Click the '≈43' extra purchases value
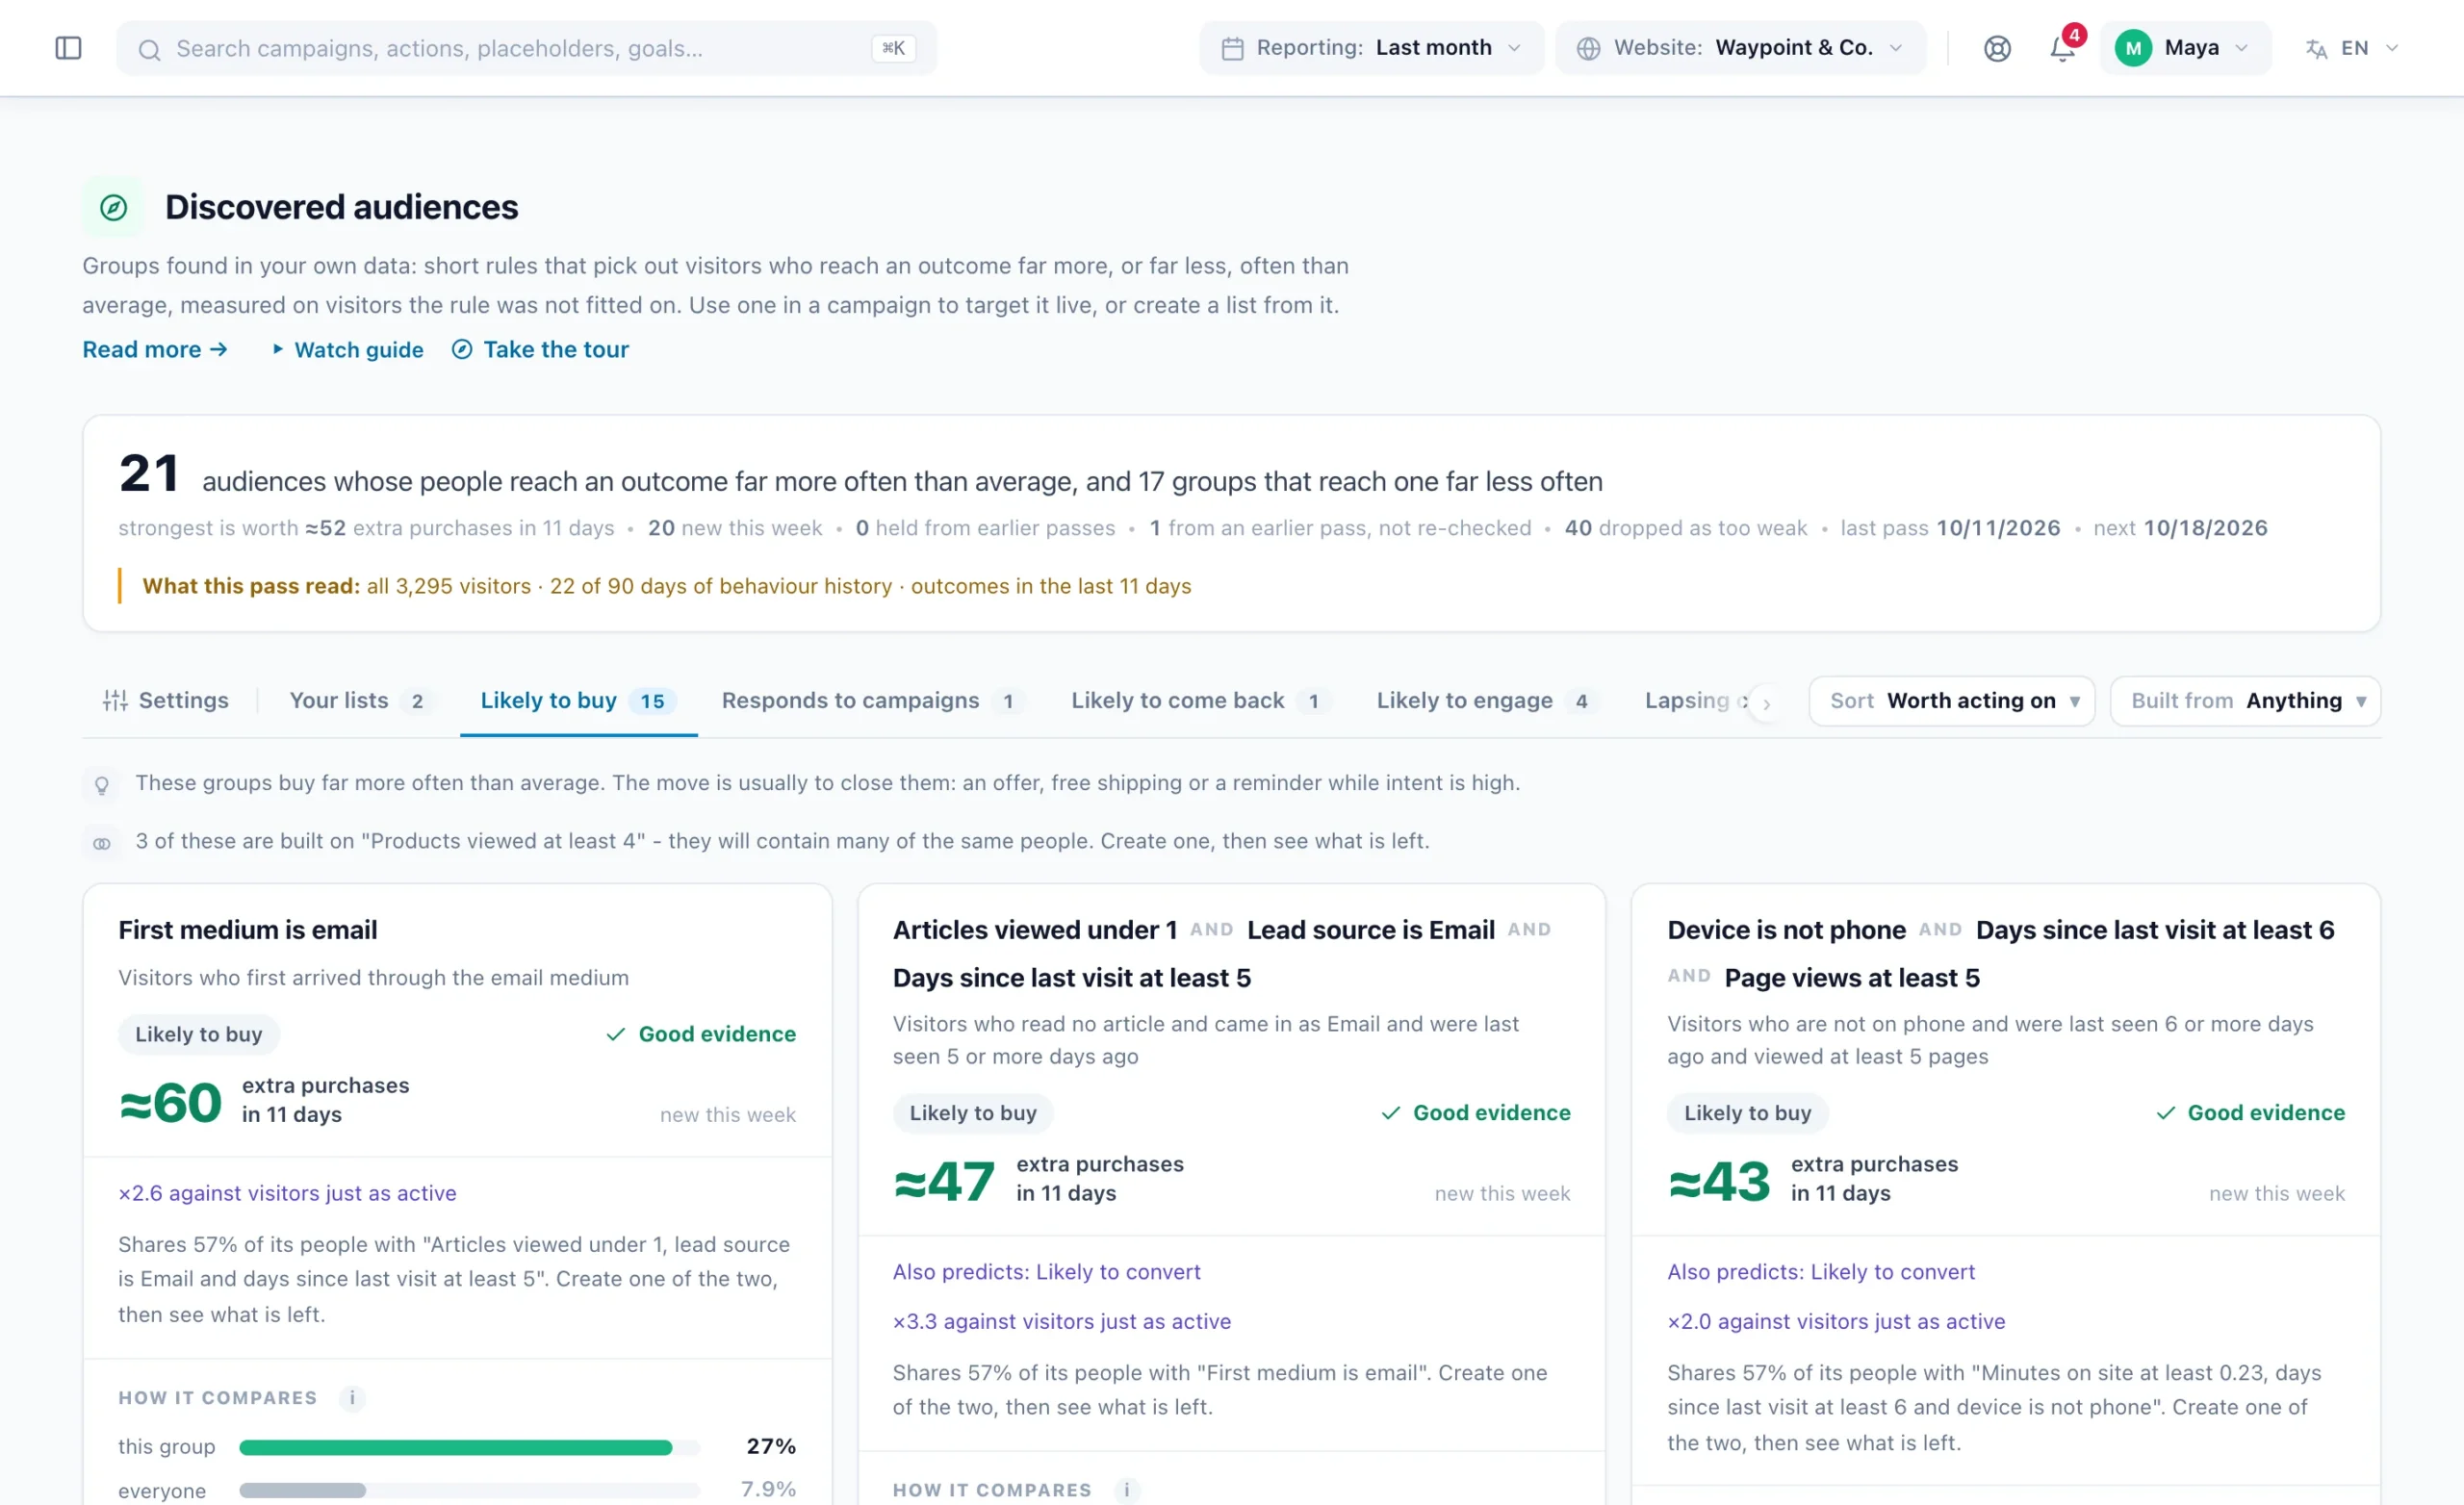Image resolution: width=2464 pixels, height=1505 pixels. tap(1719, 1181)
